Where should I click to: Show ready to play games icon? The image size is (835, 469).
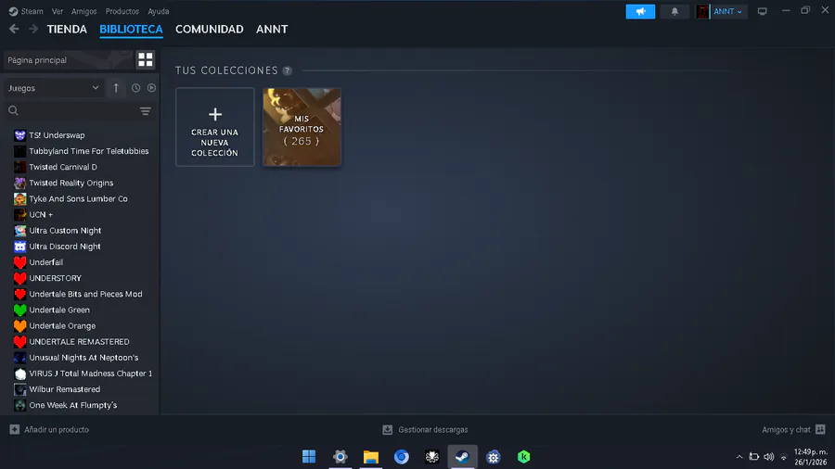(x=152, y=88)
